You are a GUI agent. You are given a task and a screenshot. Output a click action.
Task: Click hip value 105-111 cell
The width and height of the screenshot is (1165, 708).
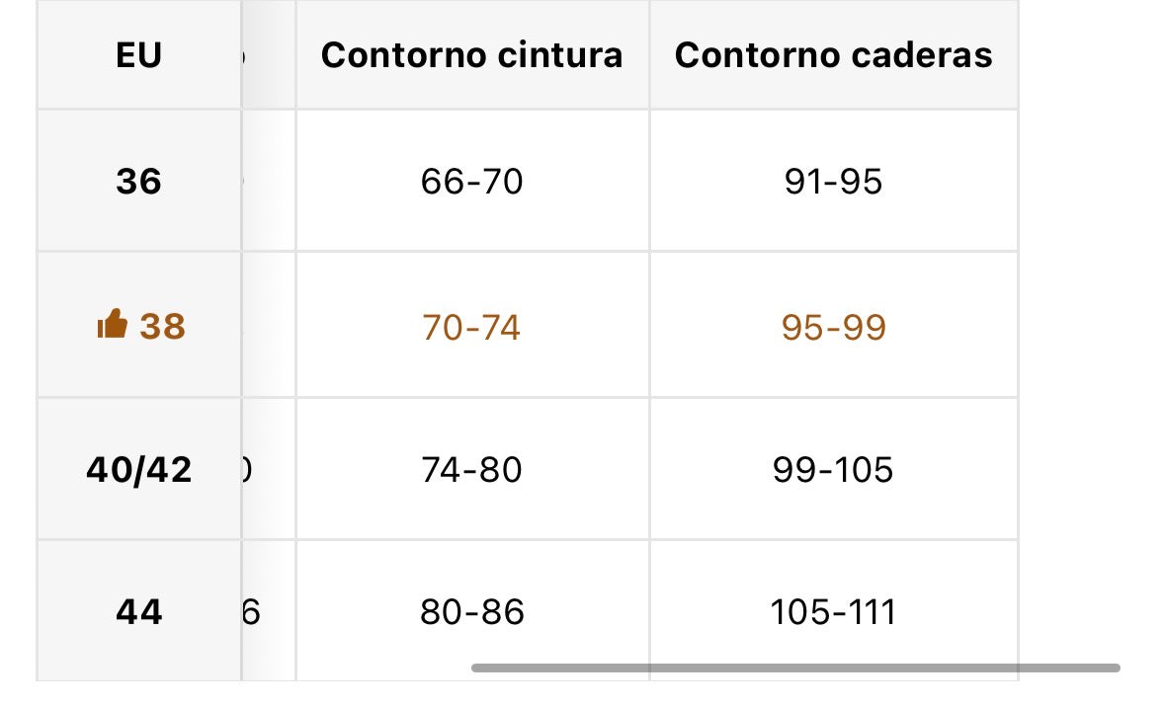[834, 611]
